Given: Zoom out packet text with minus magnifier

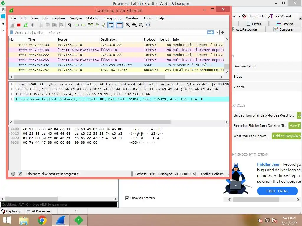Looking at the screenshot, I should click(134, 25).
